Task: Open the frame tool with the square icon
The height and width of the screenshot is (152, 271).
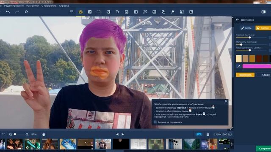Action: click(127, 12)
